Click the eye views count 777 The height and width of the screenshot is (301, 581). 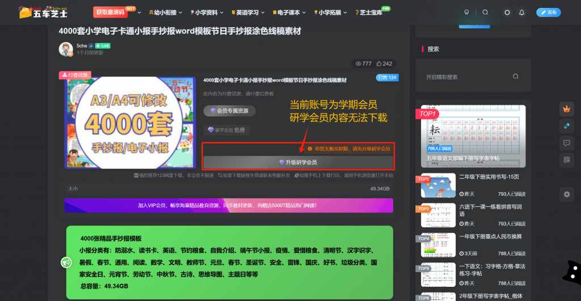pyautogui.click(x=364, y=63)
